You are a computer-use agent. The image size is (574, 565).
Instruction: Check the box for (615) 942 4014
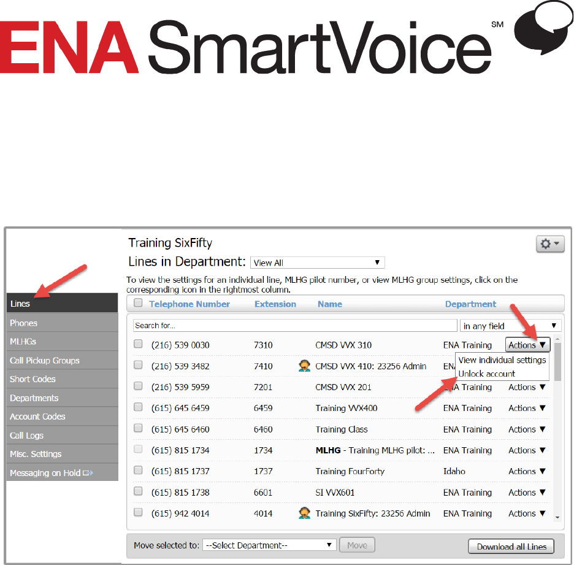138,512
